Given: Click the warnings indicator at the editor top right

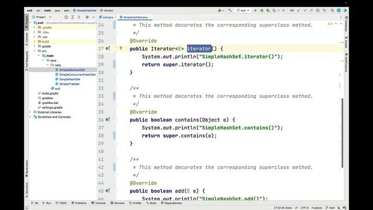Looking at the screenshot, I should 330,23.
